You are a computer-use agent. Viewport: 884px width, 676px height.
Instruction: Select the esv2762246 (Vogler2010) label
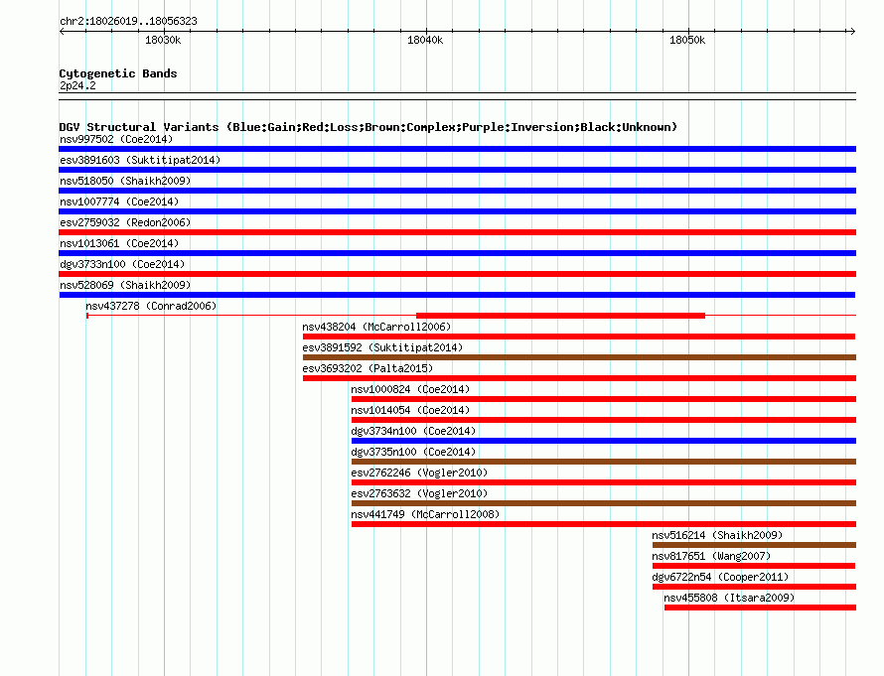tap(419, 473)
